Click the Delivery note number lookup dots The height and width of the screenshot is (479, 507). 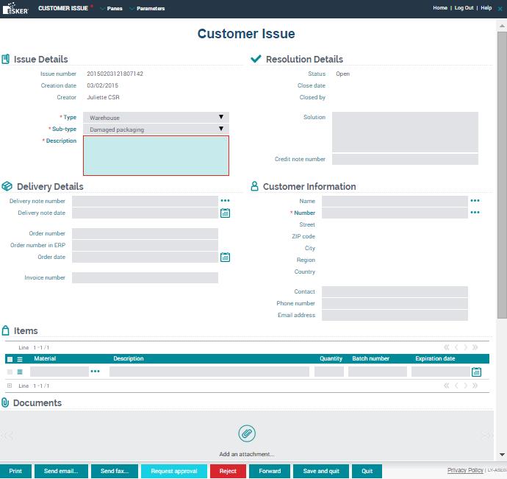(x=226, y=201)
